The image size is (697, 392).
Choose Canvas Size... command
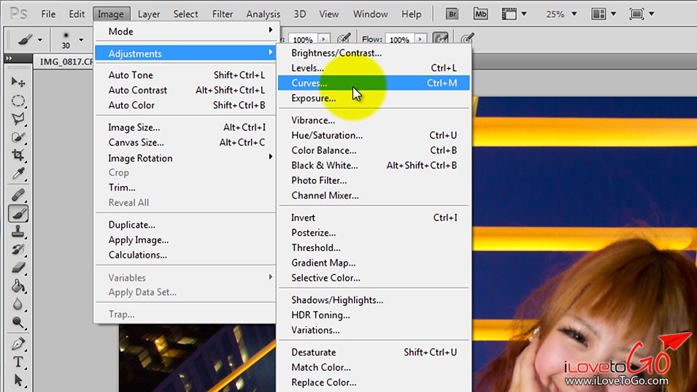pyautogui.click(x=185, y=142)
